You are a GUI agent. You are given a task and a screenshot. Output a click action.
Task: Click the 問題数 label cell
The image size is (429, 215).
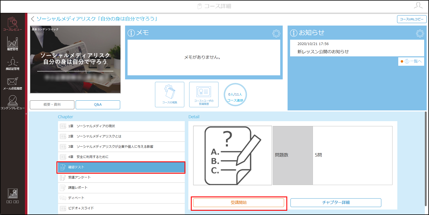[293, 155]
